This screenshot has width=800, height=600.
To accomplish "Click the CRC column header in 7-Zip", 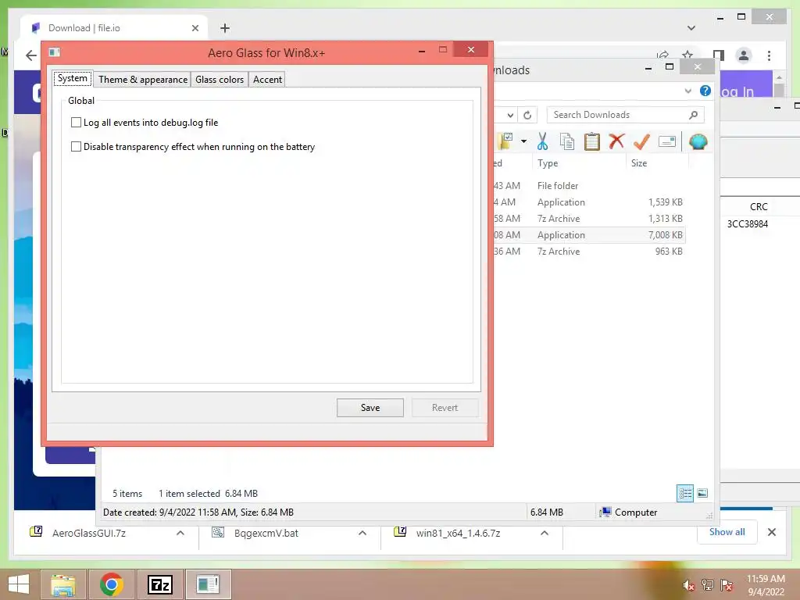I will pos(758,206).
